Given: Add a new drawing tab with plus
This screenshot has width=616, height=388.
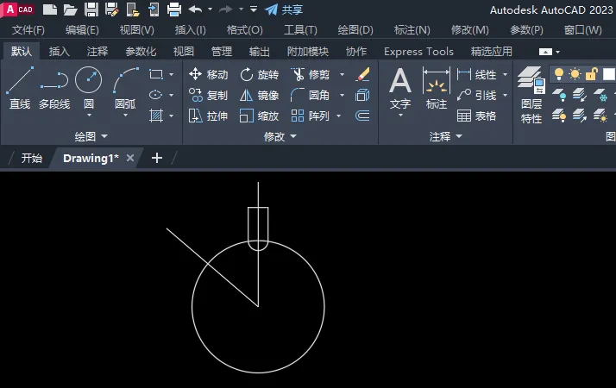Looking at the screenshot, I should pyautogui.click(x=157, y=158).
